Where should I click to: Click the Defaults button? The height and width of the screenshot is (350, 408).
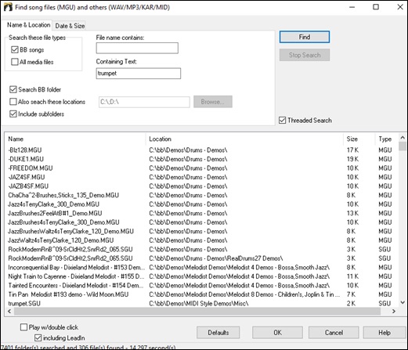click(218, 333)
